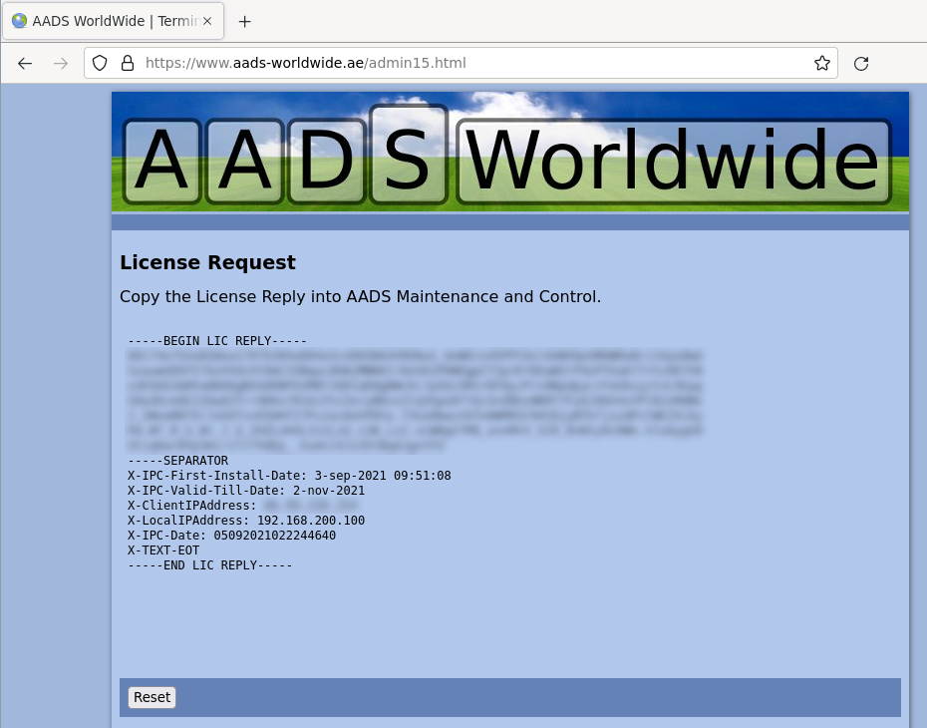Screen dimensions: 927x728
Task: Select the AADS WorldWide browser tab
Action: [115, 21]
